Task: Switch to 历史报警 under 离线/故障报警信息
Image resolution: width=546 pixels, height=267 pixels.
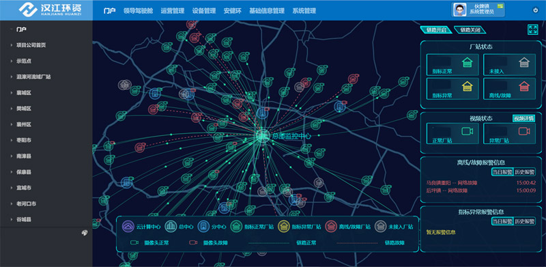Action: coord(524,172)
